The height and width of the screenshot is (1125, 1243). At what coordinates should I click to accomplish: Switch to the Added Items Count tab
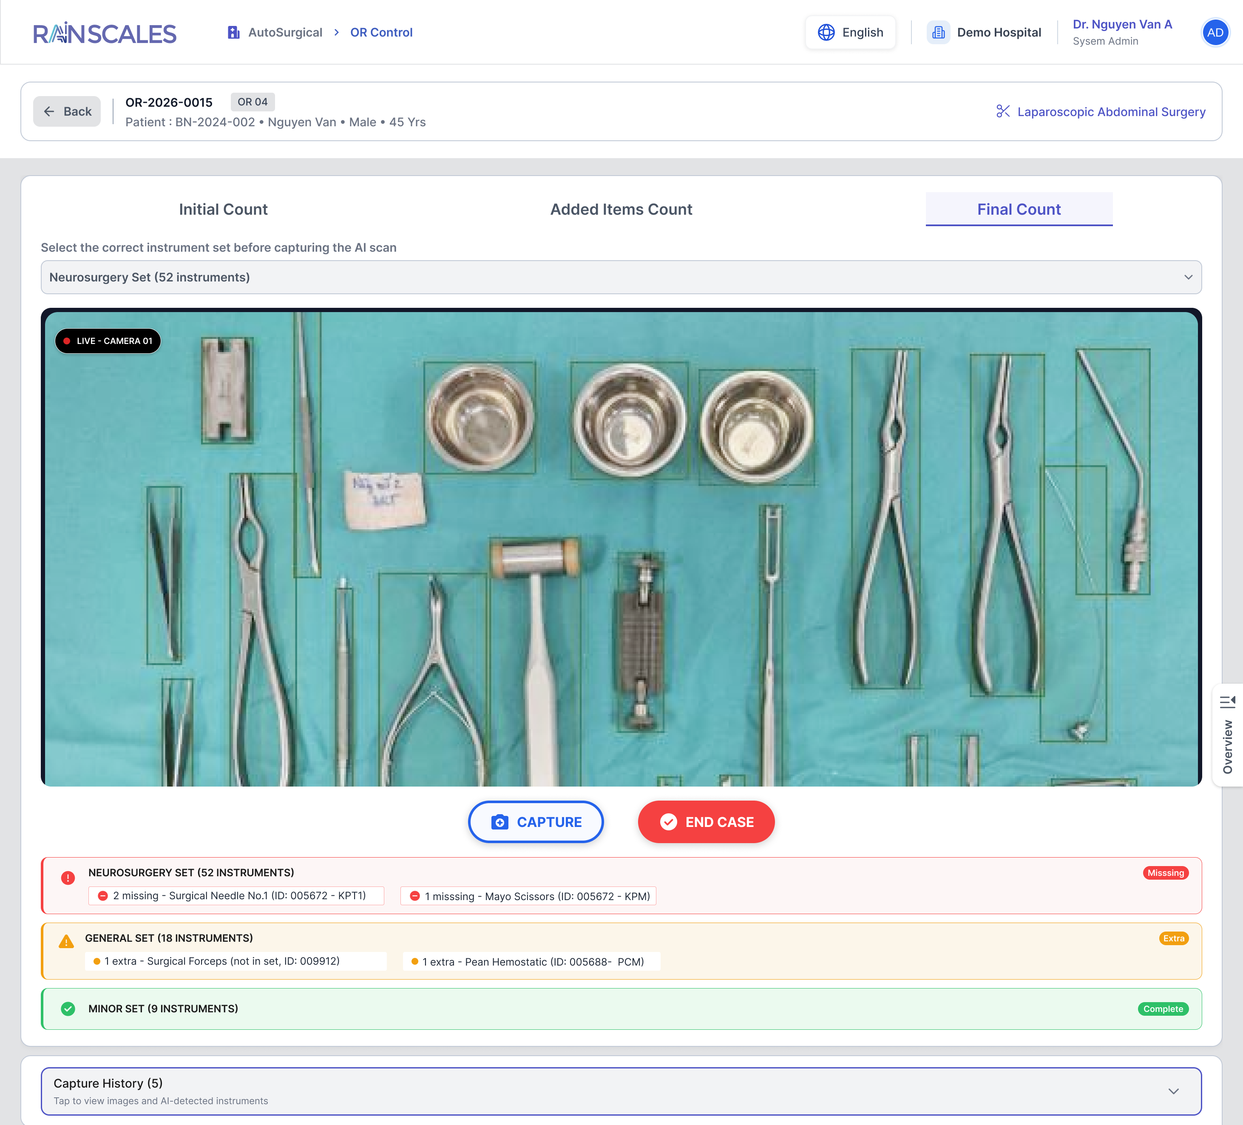[x=621, y=210]
